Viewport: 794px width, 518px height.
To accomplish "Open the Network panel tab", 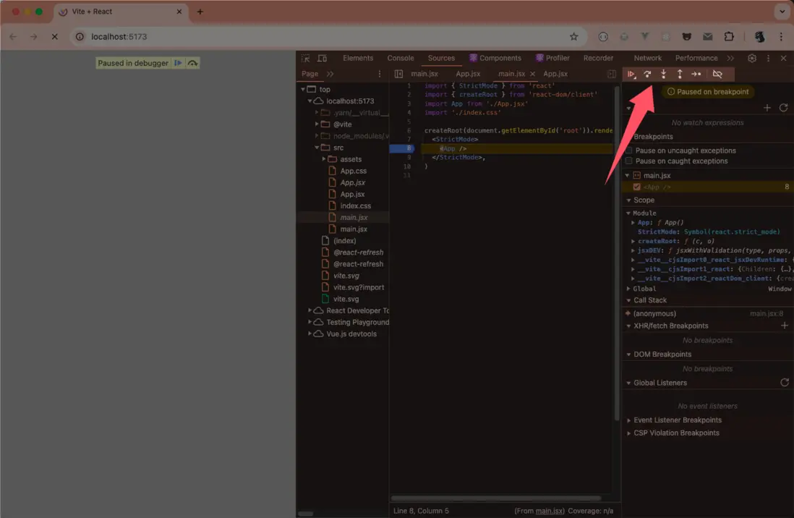I will [647, 58].
